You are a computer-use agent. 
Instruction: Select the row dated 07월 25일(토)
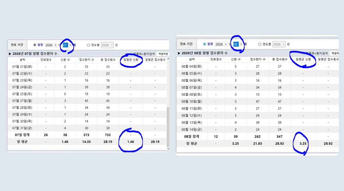click(87, 94)
